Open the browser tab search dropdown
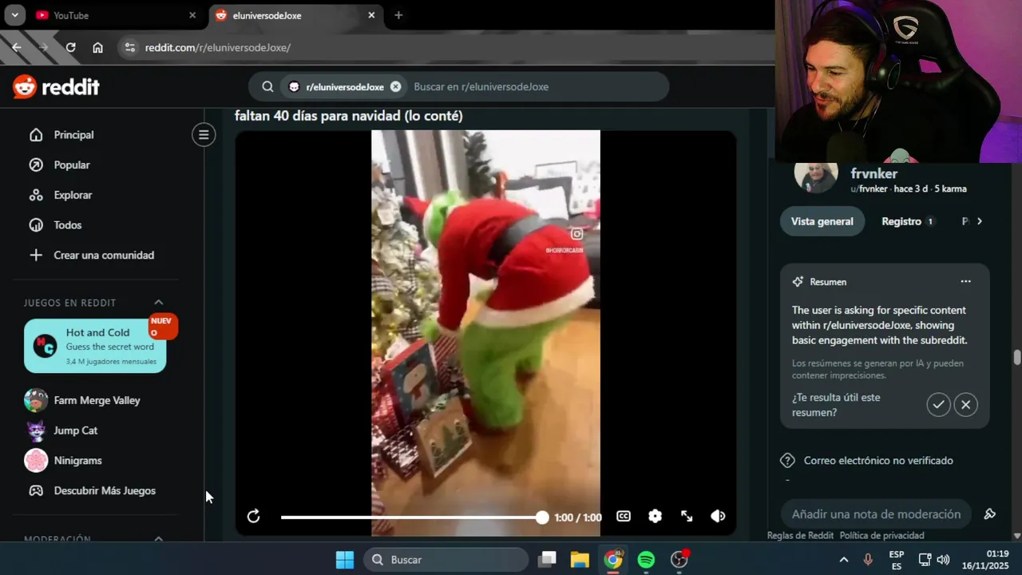1022x575 pixels. (14, 15)
